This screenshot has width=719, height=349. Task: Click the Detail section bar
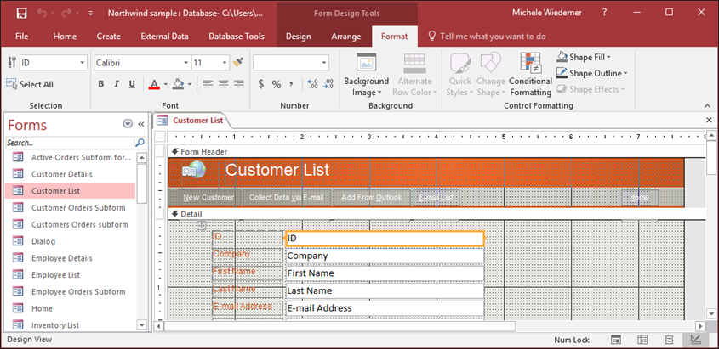click(x=436, y=214)
